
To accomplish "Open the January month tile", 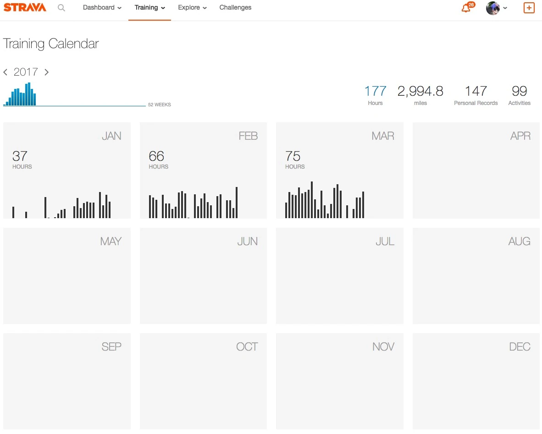I will point(67,170).
